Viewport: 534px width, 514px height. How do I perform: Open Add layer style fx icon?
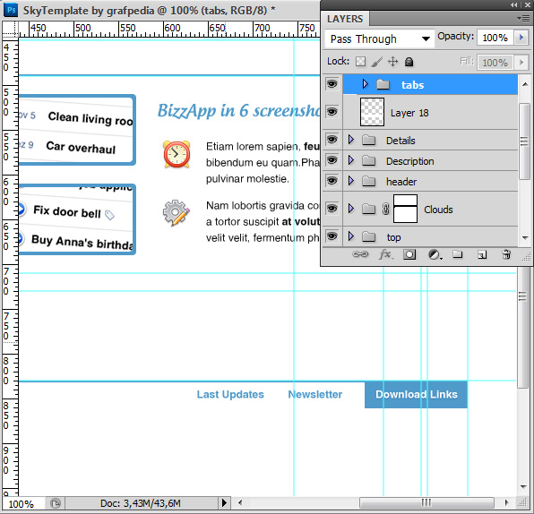pyautogui.click(x=385, y=254)
